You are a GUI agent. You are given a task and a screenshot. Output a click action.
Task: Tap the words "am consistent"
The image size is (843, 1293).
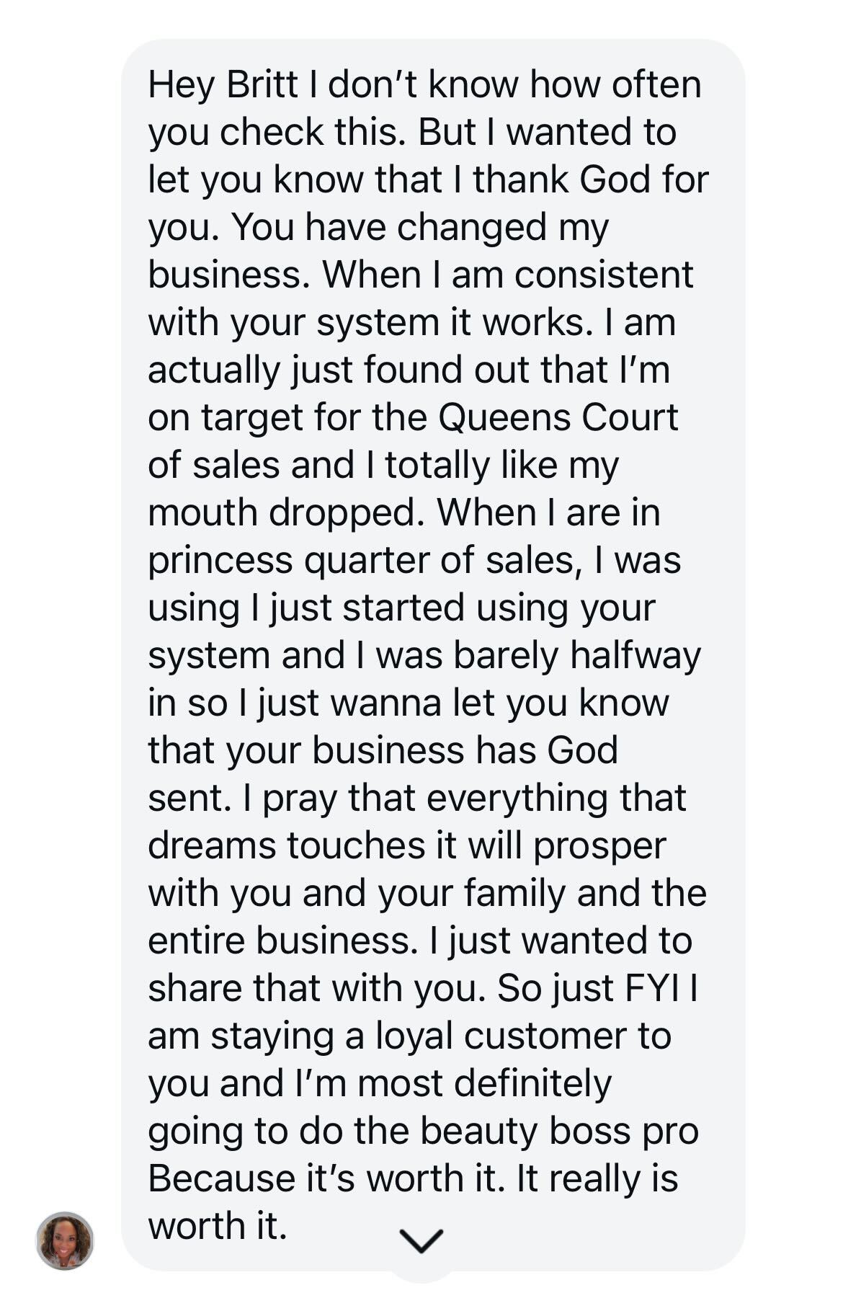click(572, 275)
